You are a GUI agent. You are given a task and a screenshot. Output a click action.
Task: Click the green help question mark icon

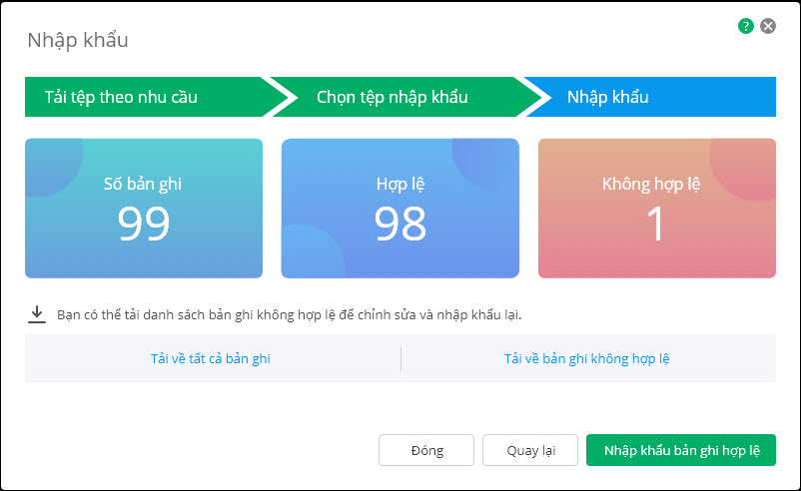745,27
